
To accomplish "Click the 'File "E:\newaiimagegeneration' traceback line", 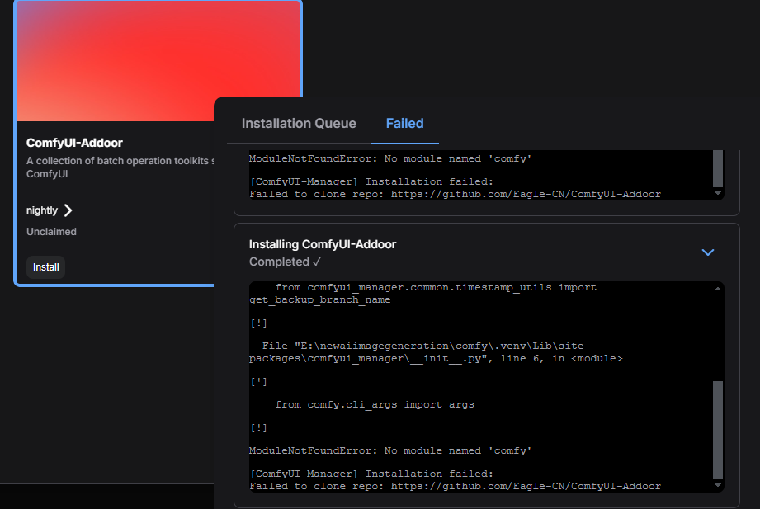I will click(435, 352).
